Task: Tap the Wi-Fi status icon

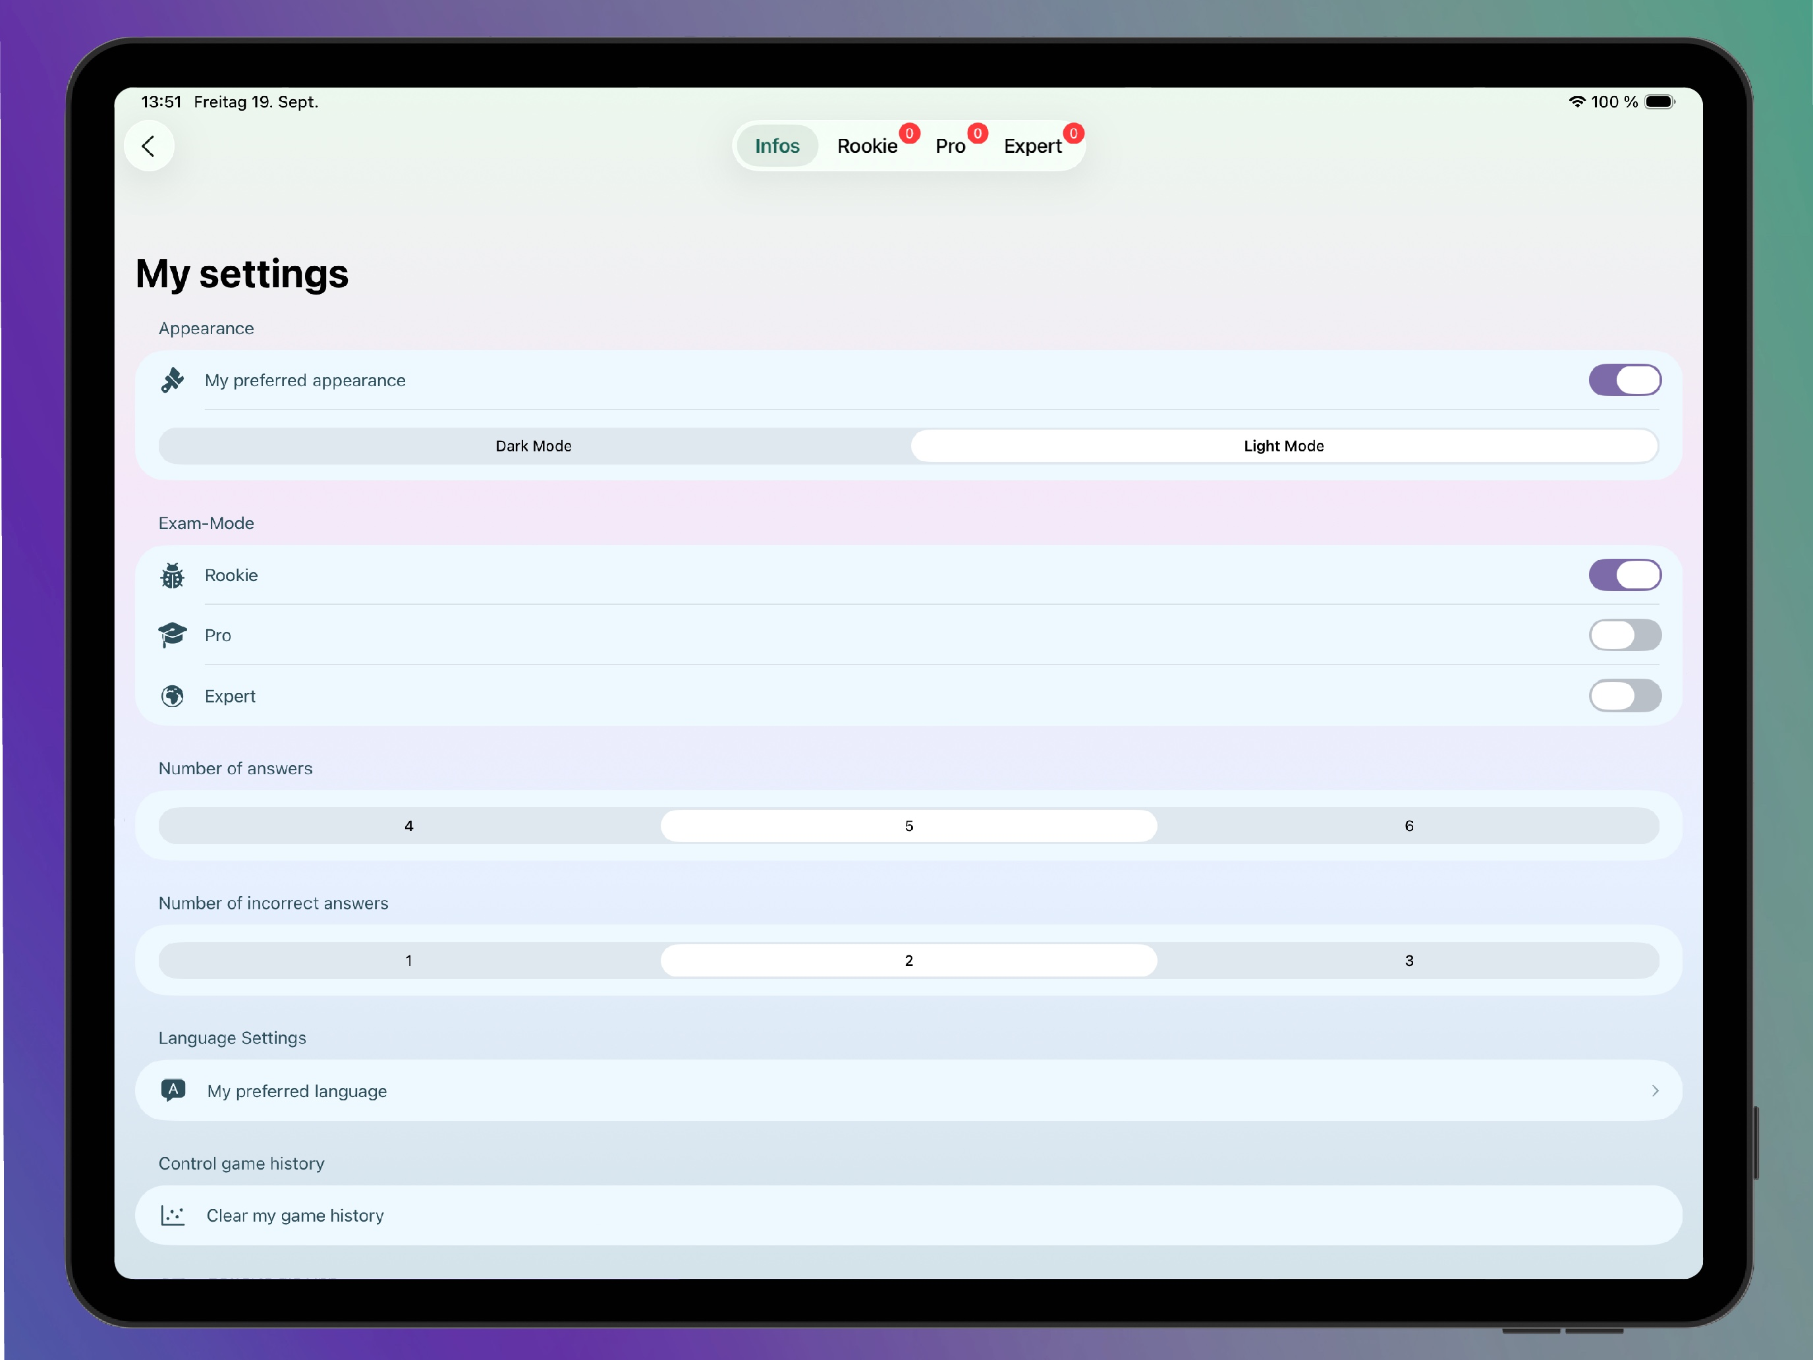Action: point(1577,101)
